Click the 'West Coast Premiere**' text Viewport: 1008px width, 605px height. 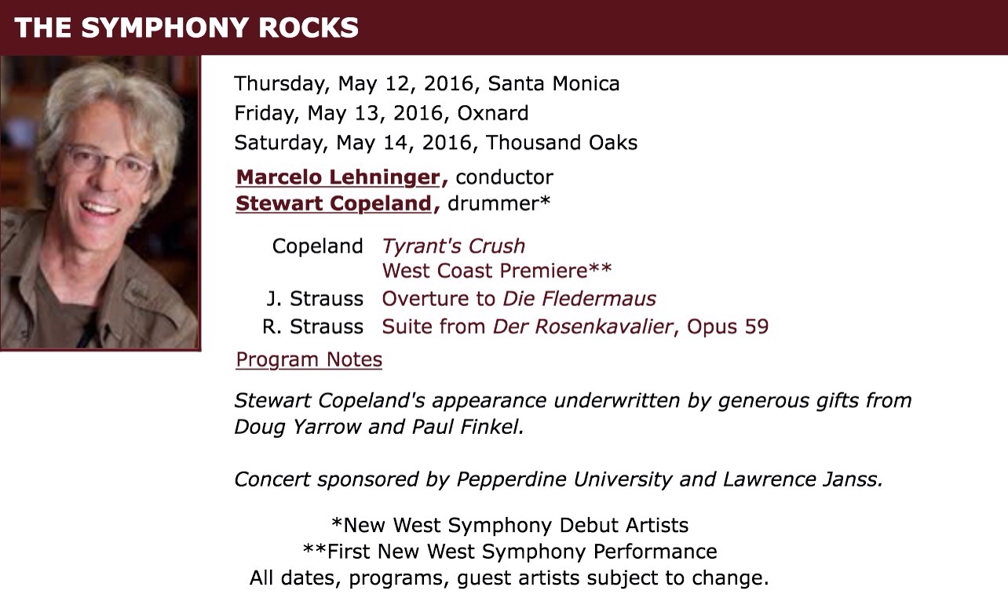pyautogui.click(x=496, y=271)
